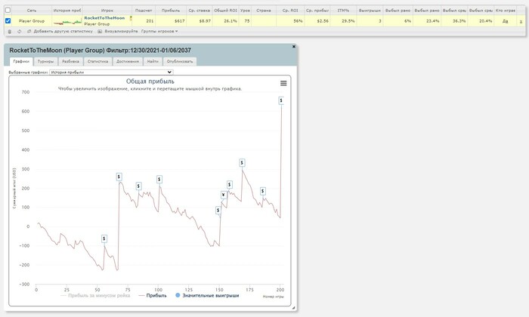Uncheck the Player Group row checkbox
This screenshot has width=529, height=317.
tap(8, 21)
